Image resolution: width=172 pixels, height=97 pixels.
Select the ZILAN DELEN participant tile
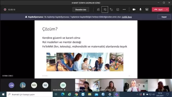pos(63,85)
